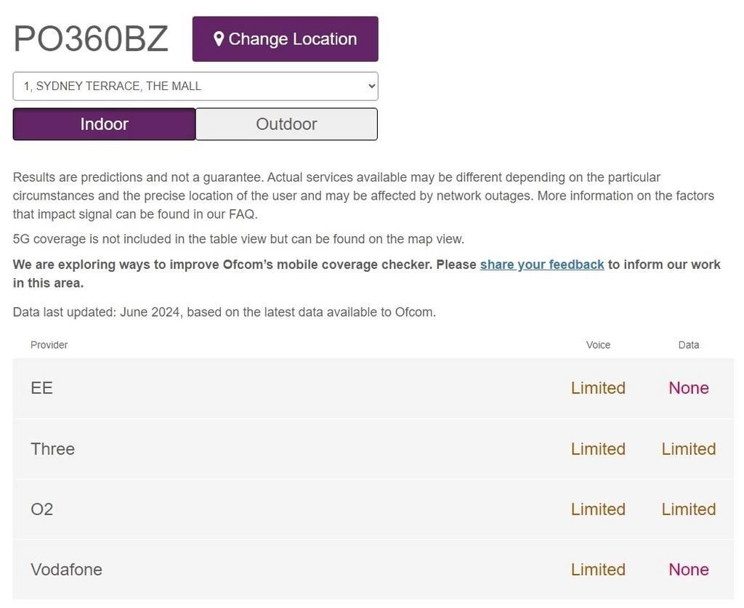Screen dimensions: 744x608
Task: Select the EE provider name
Action: pos(41,388)
